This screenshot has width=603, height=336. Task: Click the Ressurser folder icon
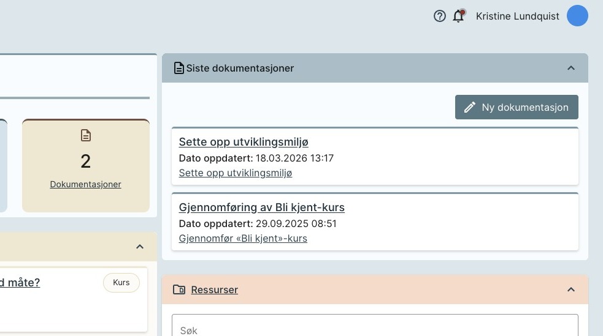[179, 289]
